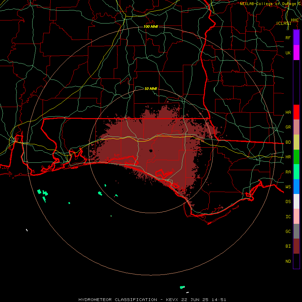The width and height of the screenshot is (302, 302).
Task: Click the light pink IC legend swatch
Action: pyautogui.click(x=296, y=216)
